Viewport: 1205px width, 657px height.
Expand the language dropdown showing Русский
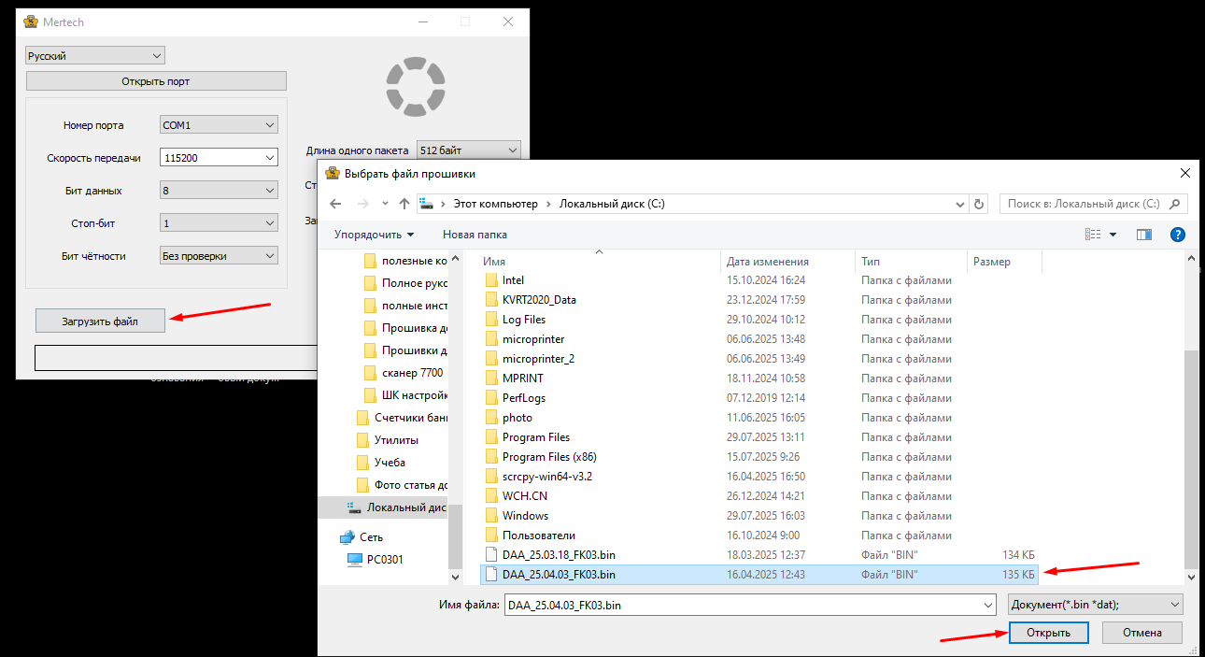pos(94,56)
